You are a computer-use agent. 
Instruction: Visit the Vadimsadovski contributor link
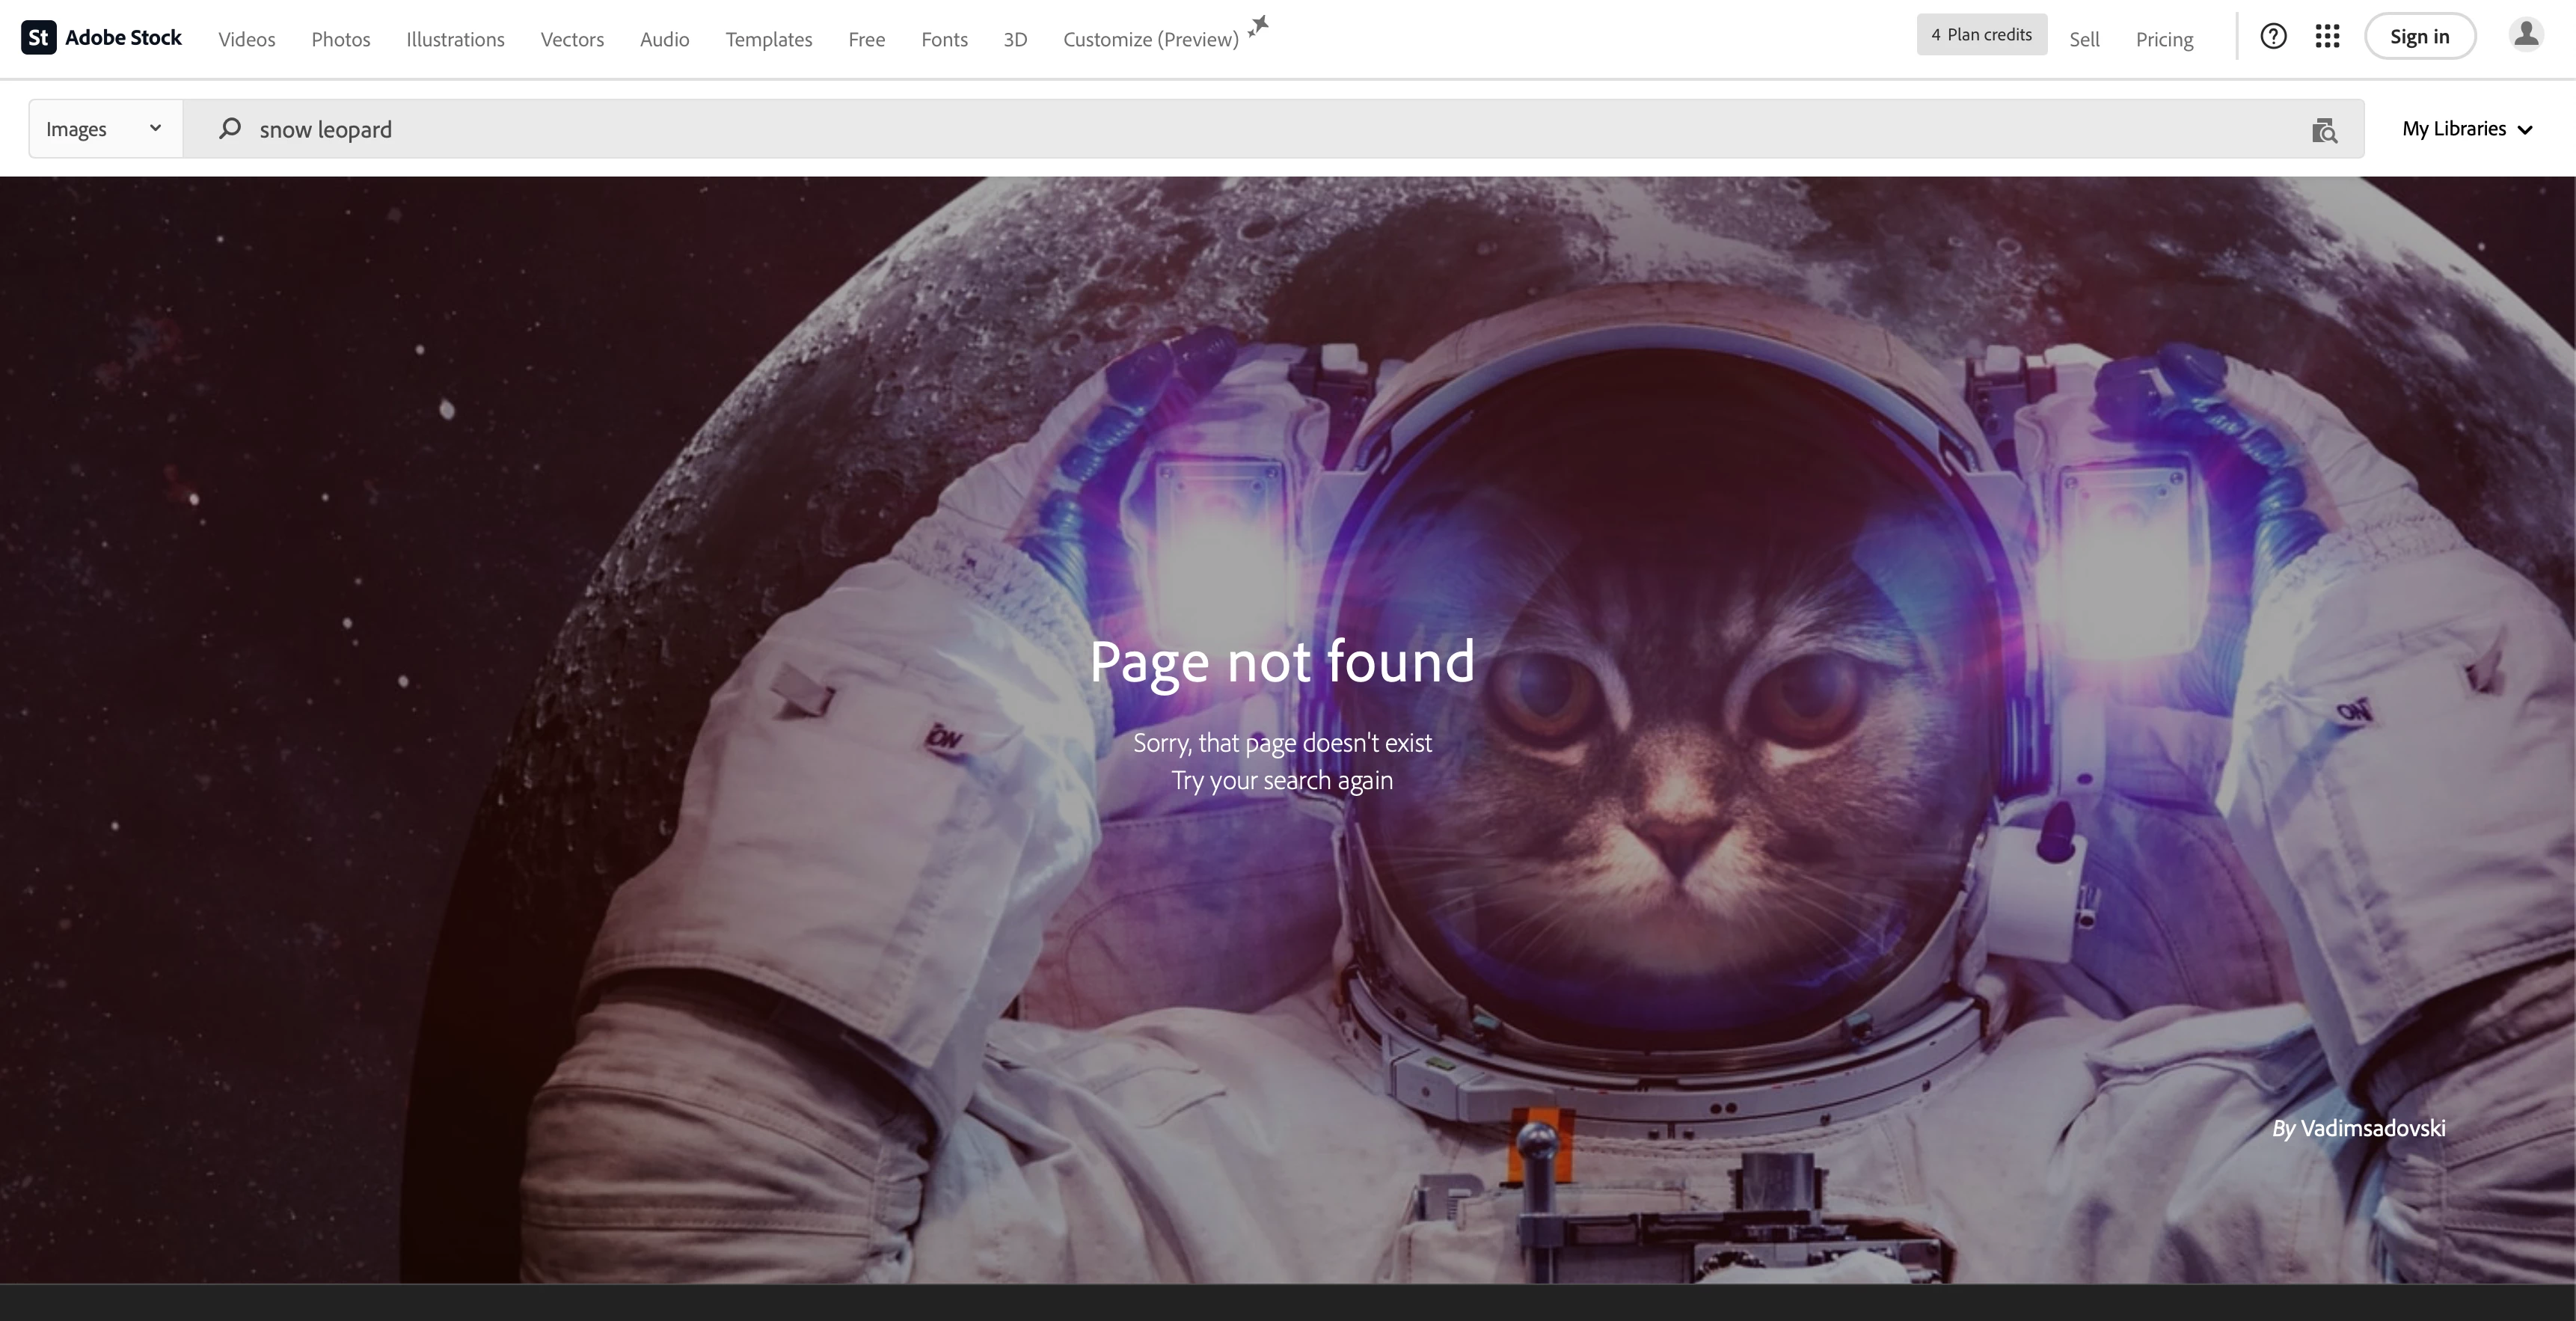pos(2372,1128)
